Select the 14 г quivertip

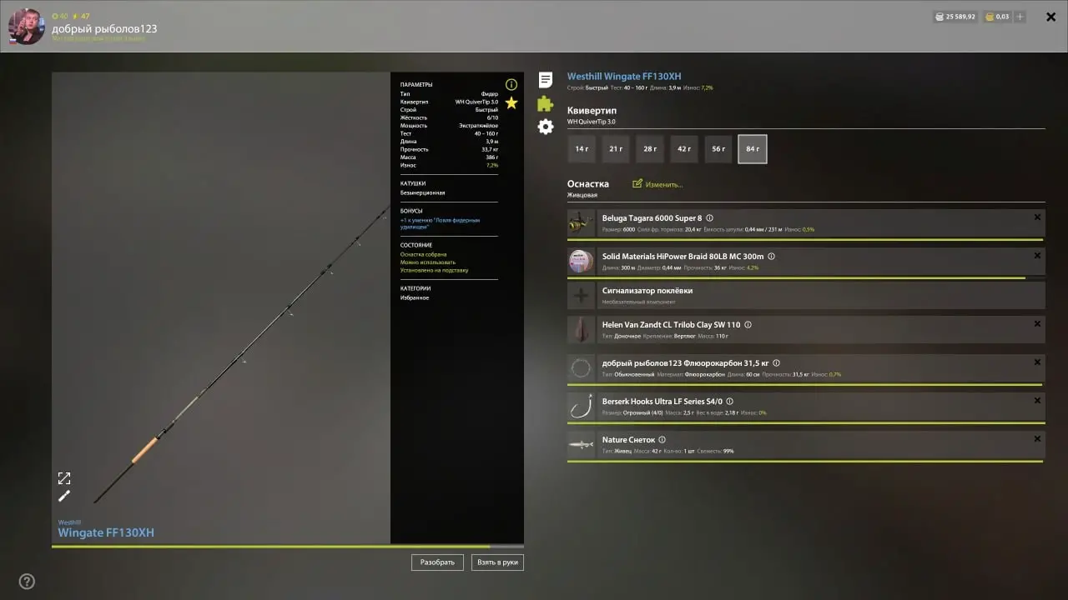[x=582, y=149]
